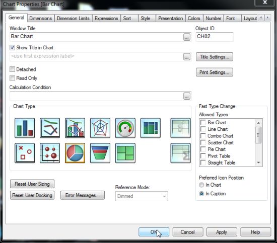Switch to the Expressions tab
This screenshot has width=277, height=243.
pyautogui.click(x=106, y=18)
